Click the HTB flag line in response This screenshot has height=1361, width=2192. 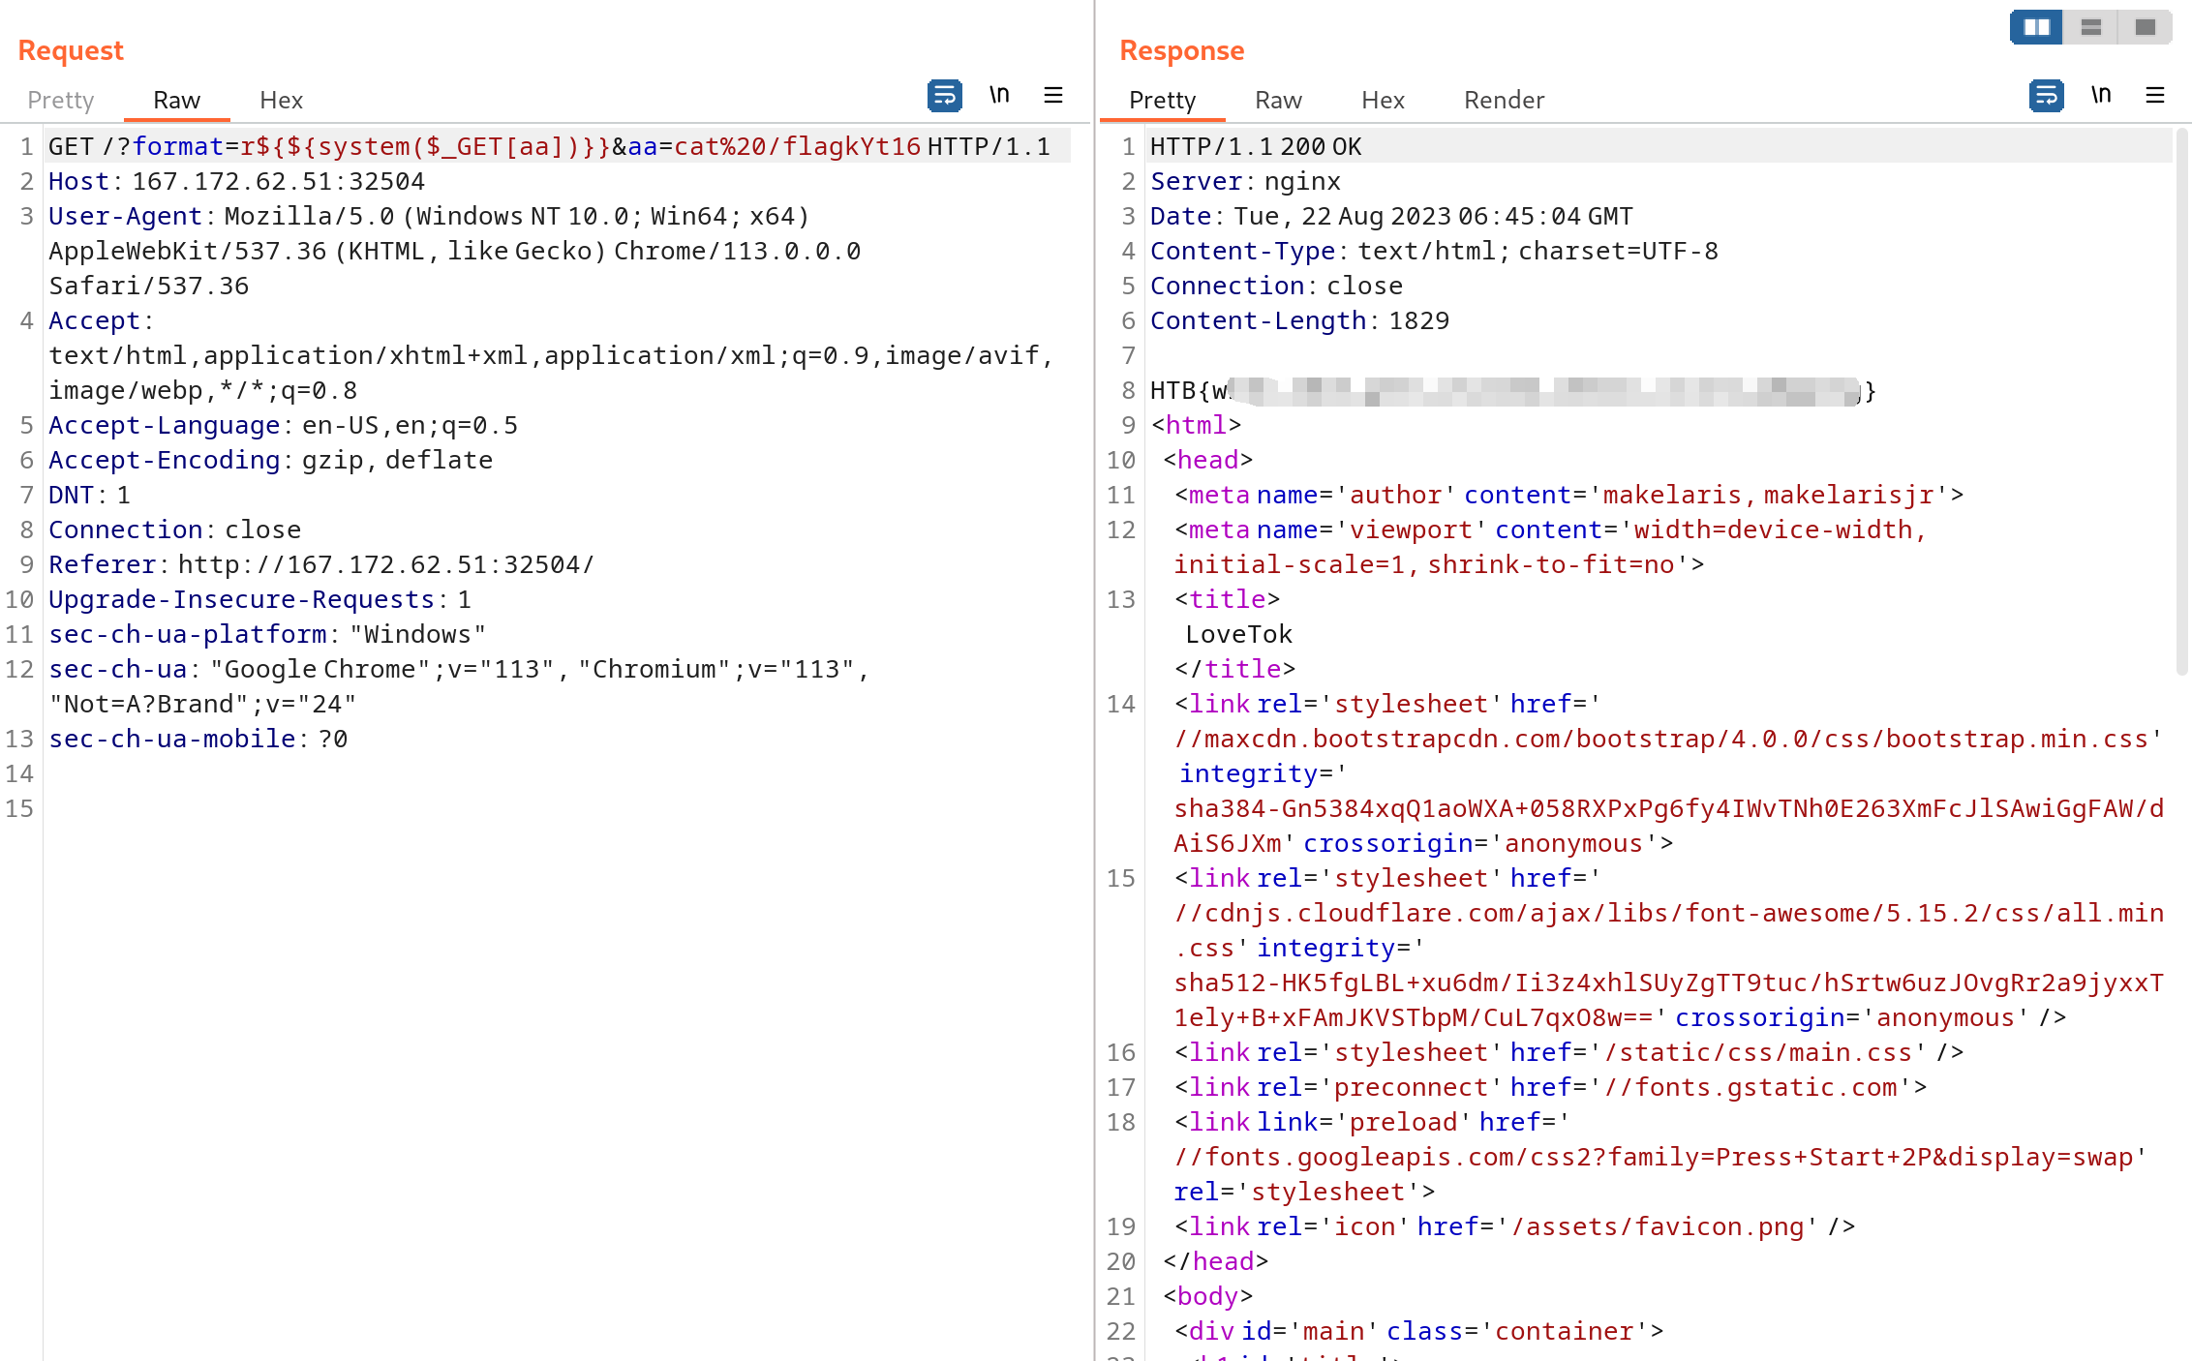1513,390
